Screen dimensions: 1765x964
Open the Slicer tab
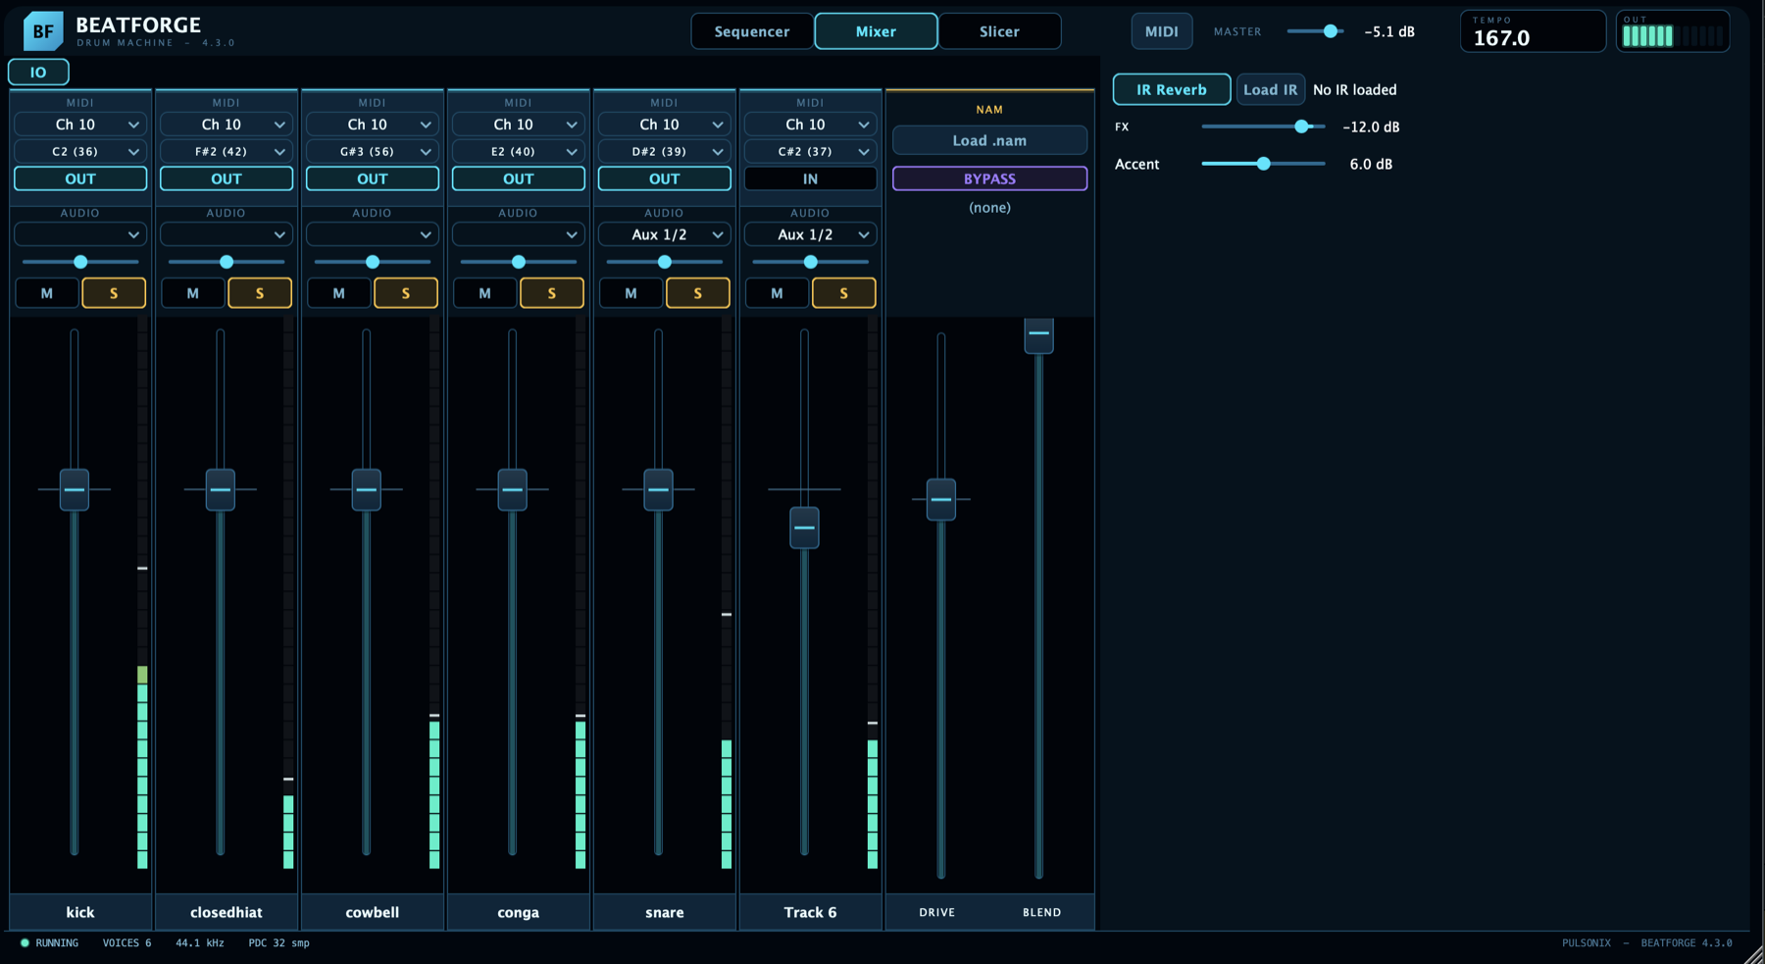pos(999,31)
